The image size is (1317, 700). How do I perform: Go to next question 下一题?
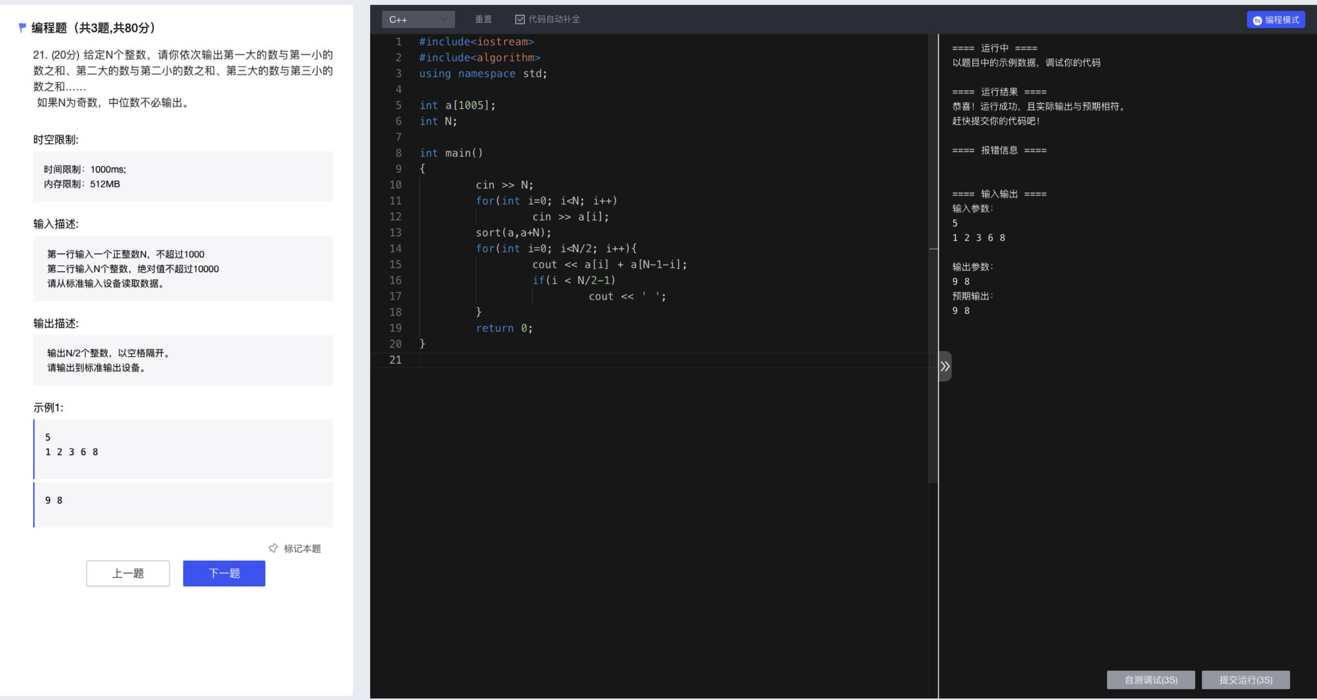click(224, 573)
